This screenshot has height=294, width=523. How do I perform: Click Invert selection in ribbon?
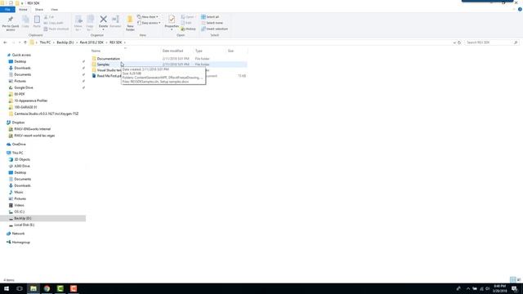tap(214, 29)
